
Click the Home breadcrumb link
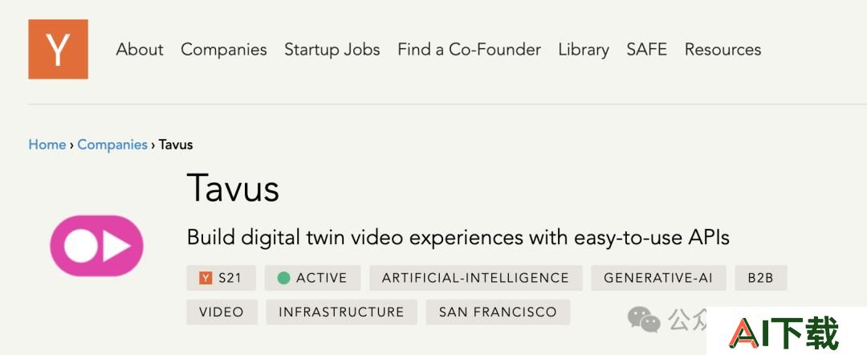[x=47, y=145]
